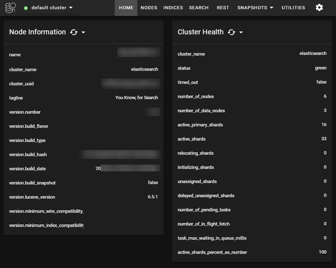Click the green status value

pyautogui.click(x=320, y=68)
